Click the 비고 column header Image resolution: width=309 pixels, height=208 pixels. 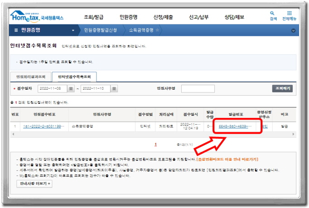(x=285, y=114)
